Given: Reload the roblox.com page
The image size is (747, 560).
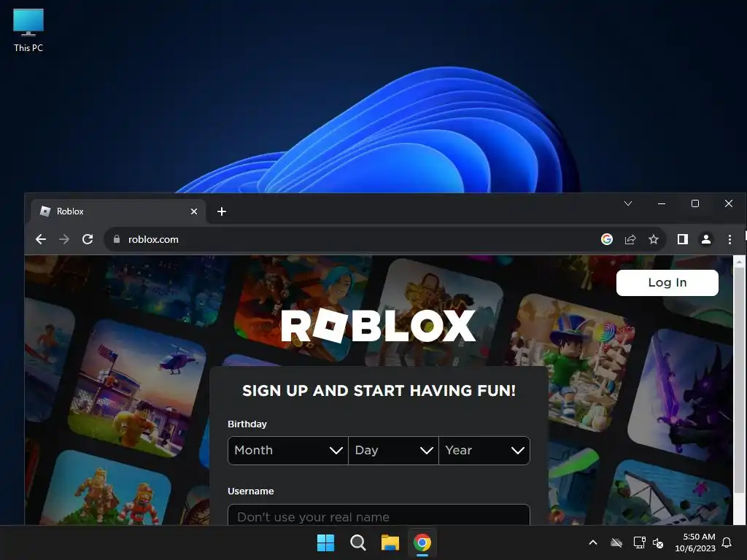Looking at the screenshot, I should click(88, 239).
